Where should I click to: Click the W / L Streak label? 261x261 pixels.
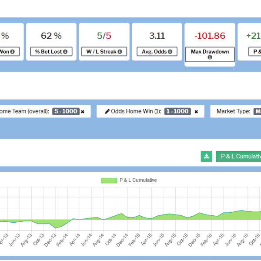(104, 52)
